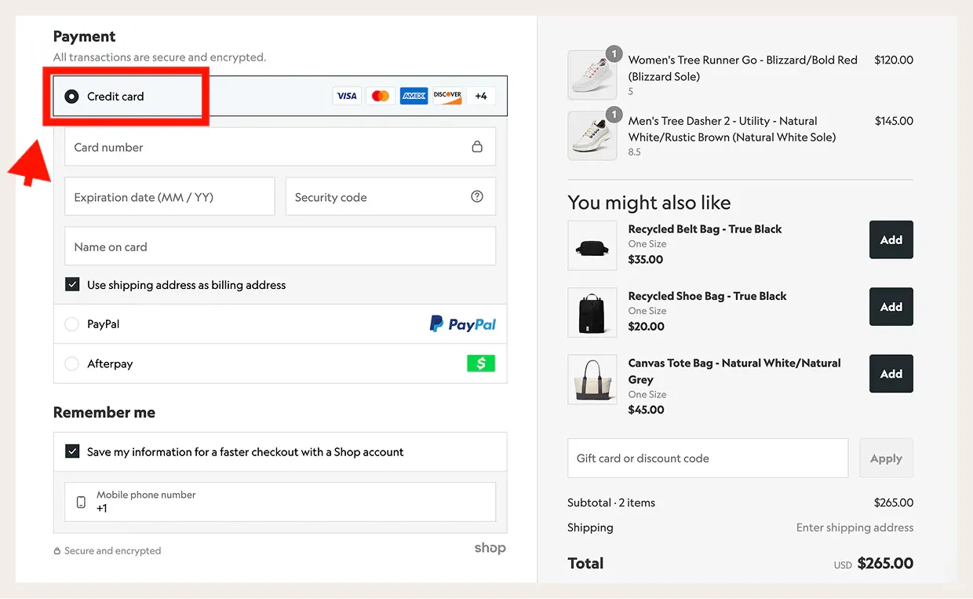
Task: Open the Recycled Belt Bag thumbnail
Action: 592,246
